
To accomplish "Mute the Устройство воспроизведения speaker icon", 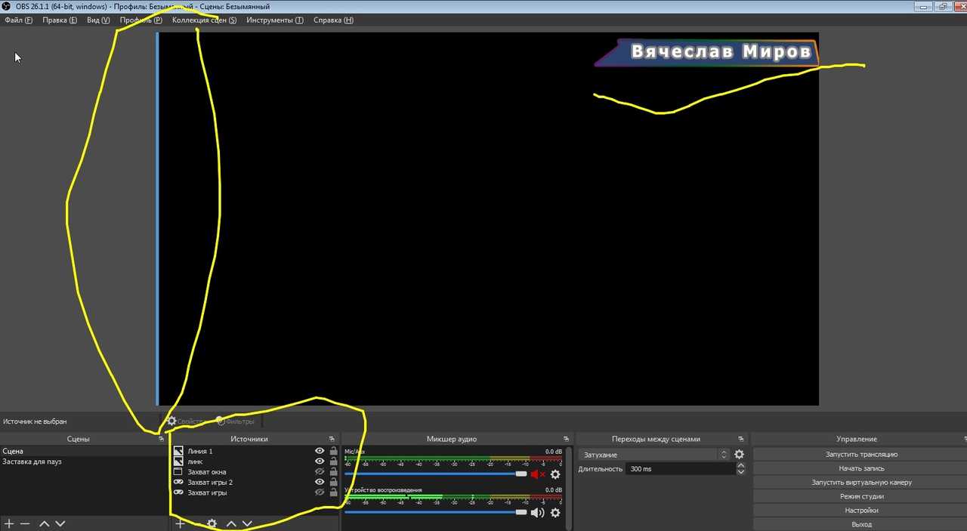I will [537, 513].
